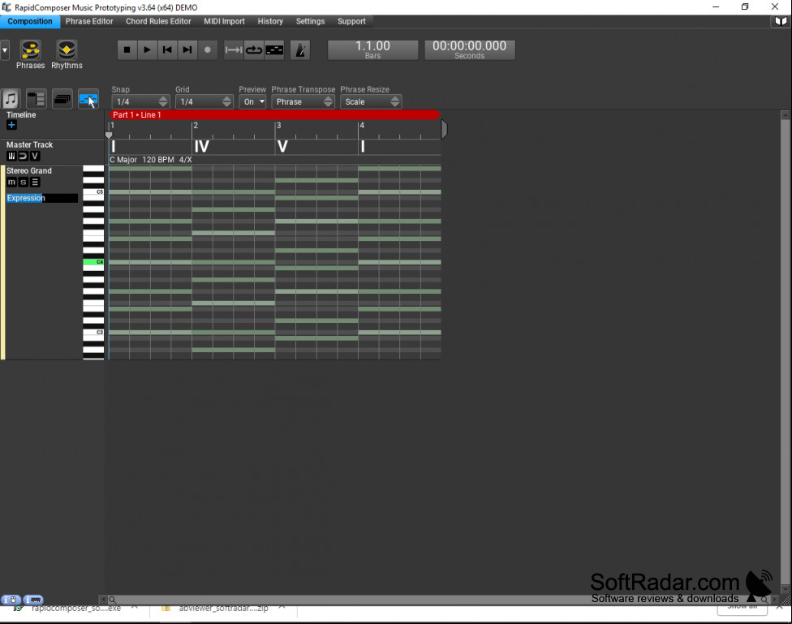Click the left info mouse hint icon
Screen dimensions: 792x624
pyautogui.click(x=10, y=600)
